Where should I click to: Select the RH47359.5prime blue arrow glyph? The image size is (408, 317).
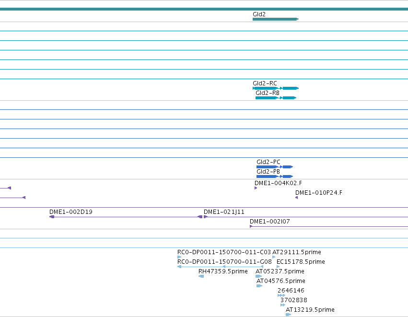(201, 276)
